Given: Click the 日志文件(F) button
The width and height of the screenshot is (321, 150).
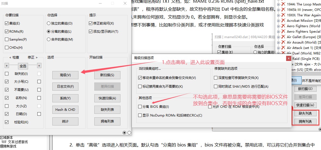Looking at the screenshot, I should coord(65,87).
